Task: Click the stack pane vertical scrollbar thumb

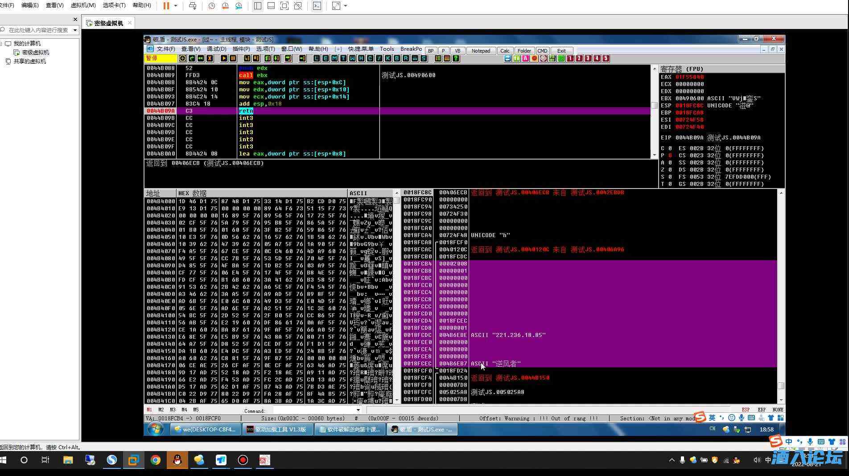Action: tap(781, 386)
